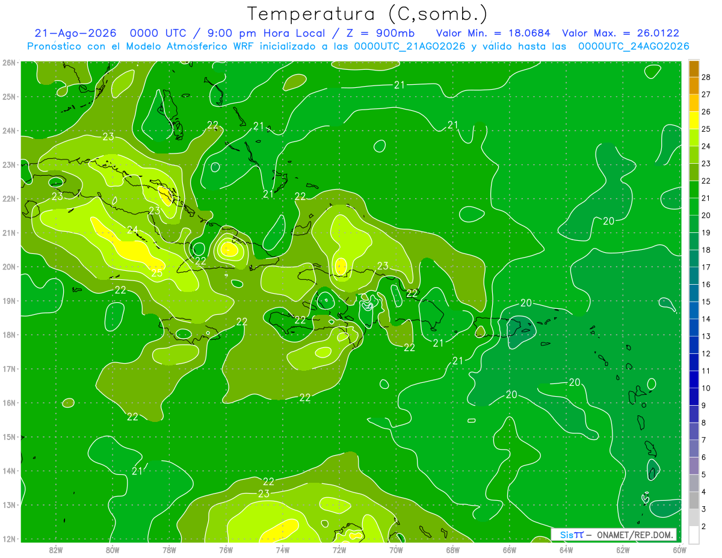Click the legend scale label '2'
722x558 pixels.
click(704, 527)
